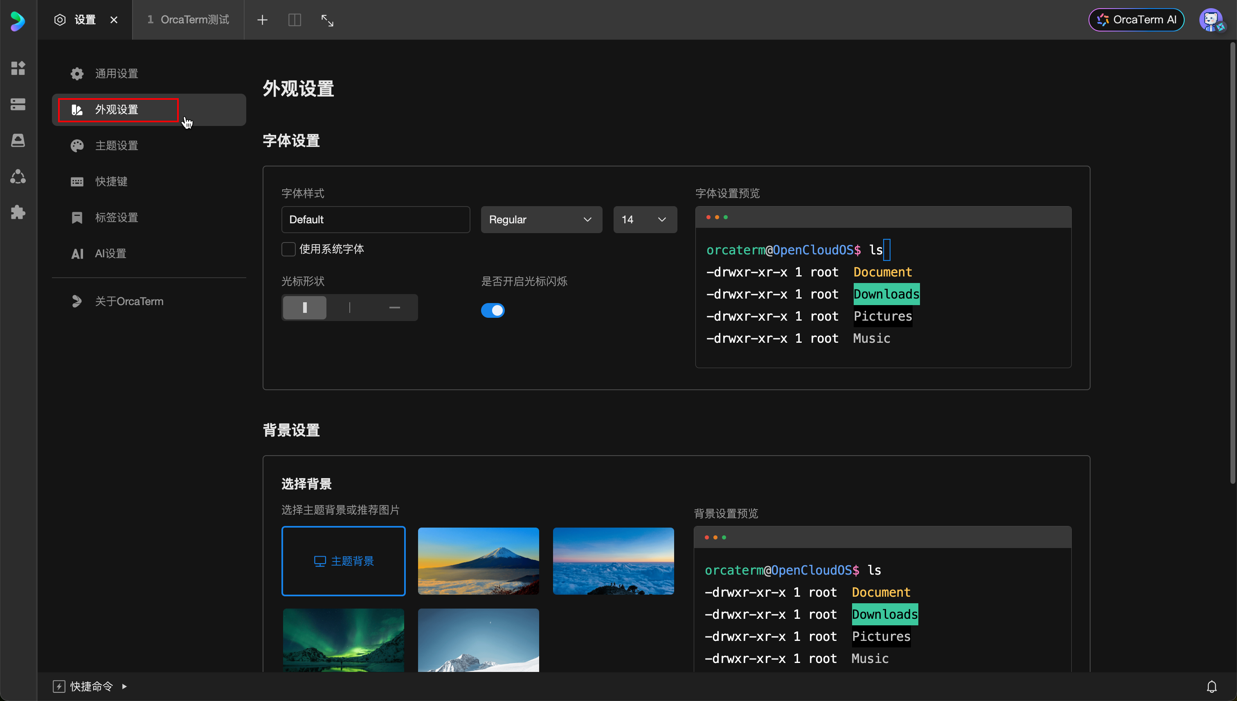Select block cursor shape

point(304,307)
